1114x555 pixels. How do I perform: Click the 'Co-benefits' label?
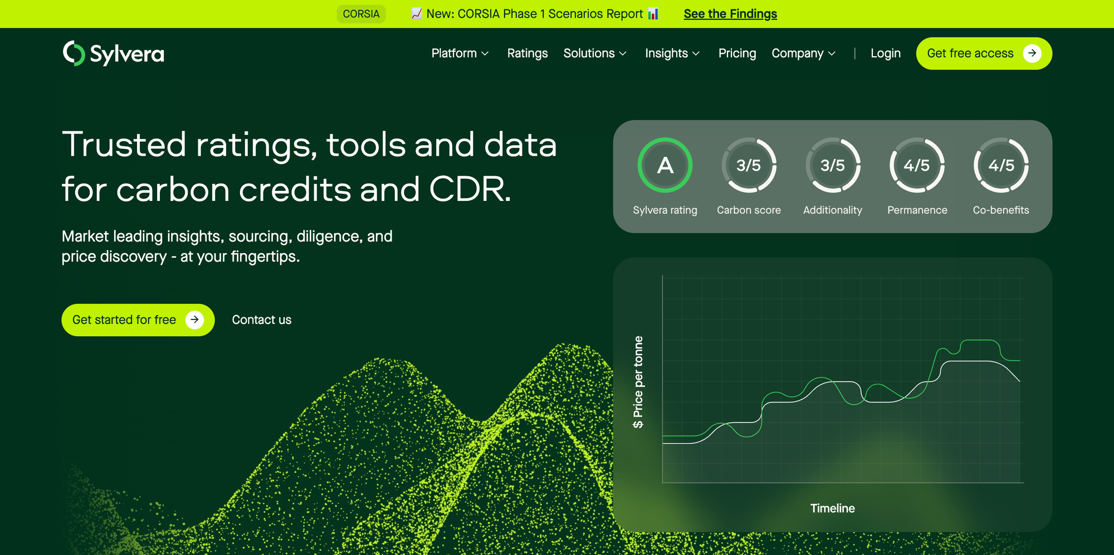coord(1001,210)
